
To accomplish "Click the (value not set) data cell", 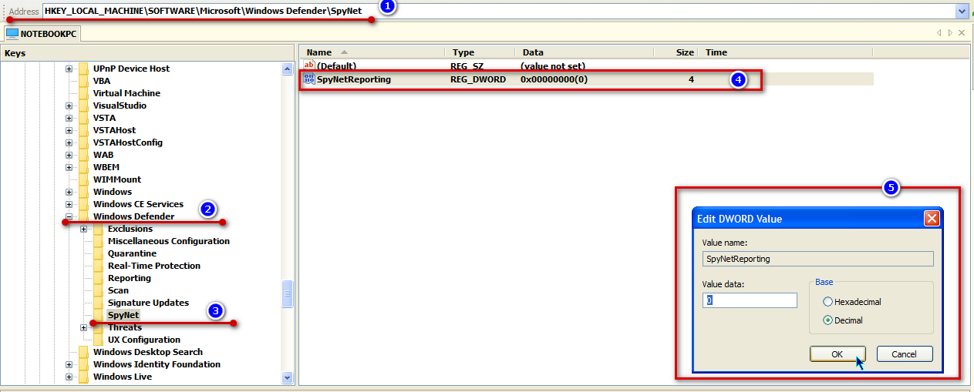I will 553,66.
